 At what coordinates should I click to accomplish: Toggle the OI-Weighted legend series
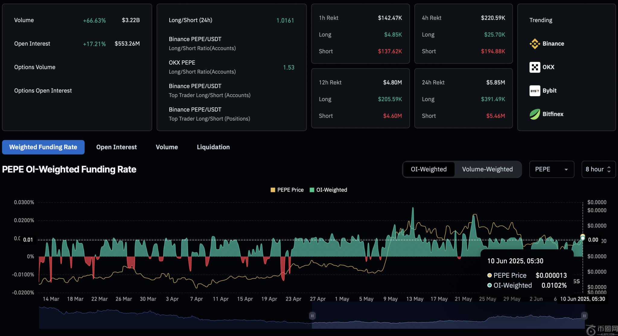(x=328, y=190)
